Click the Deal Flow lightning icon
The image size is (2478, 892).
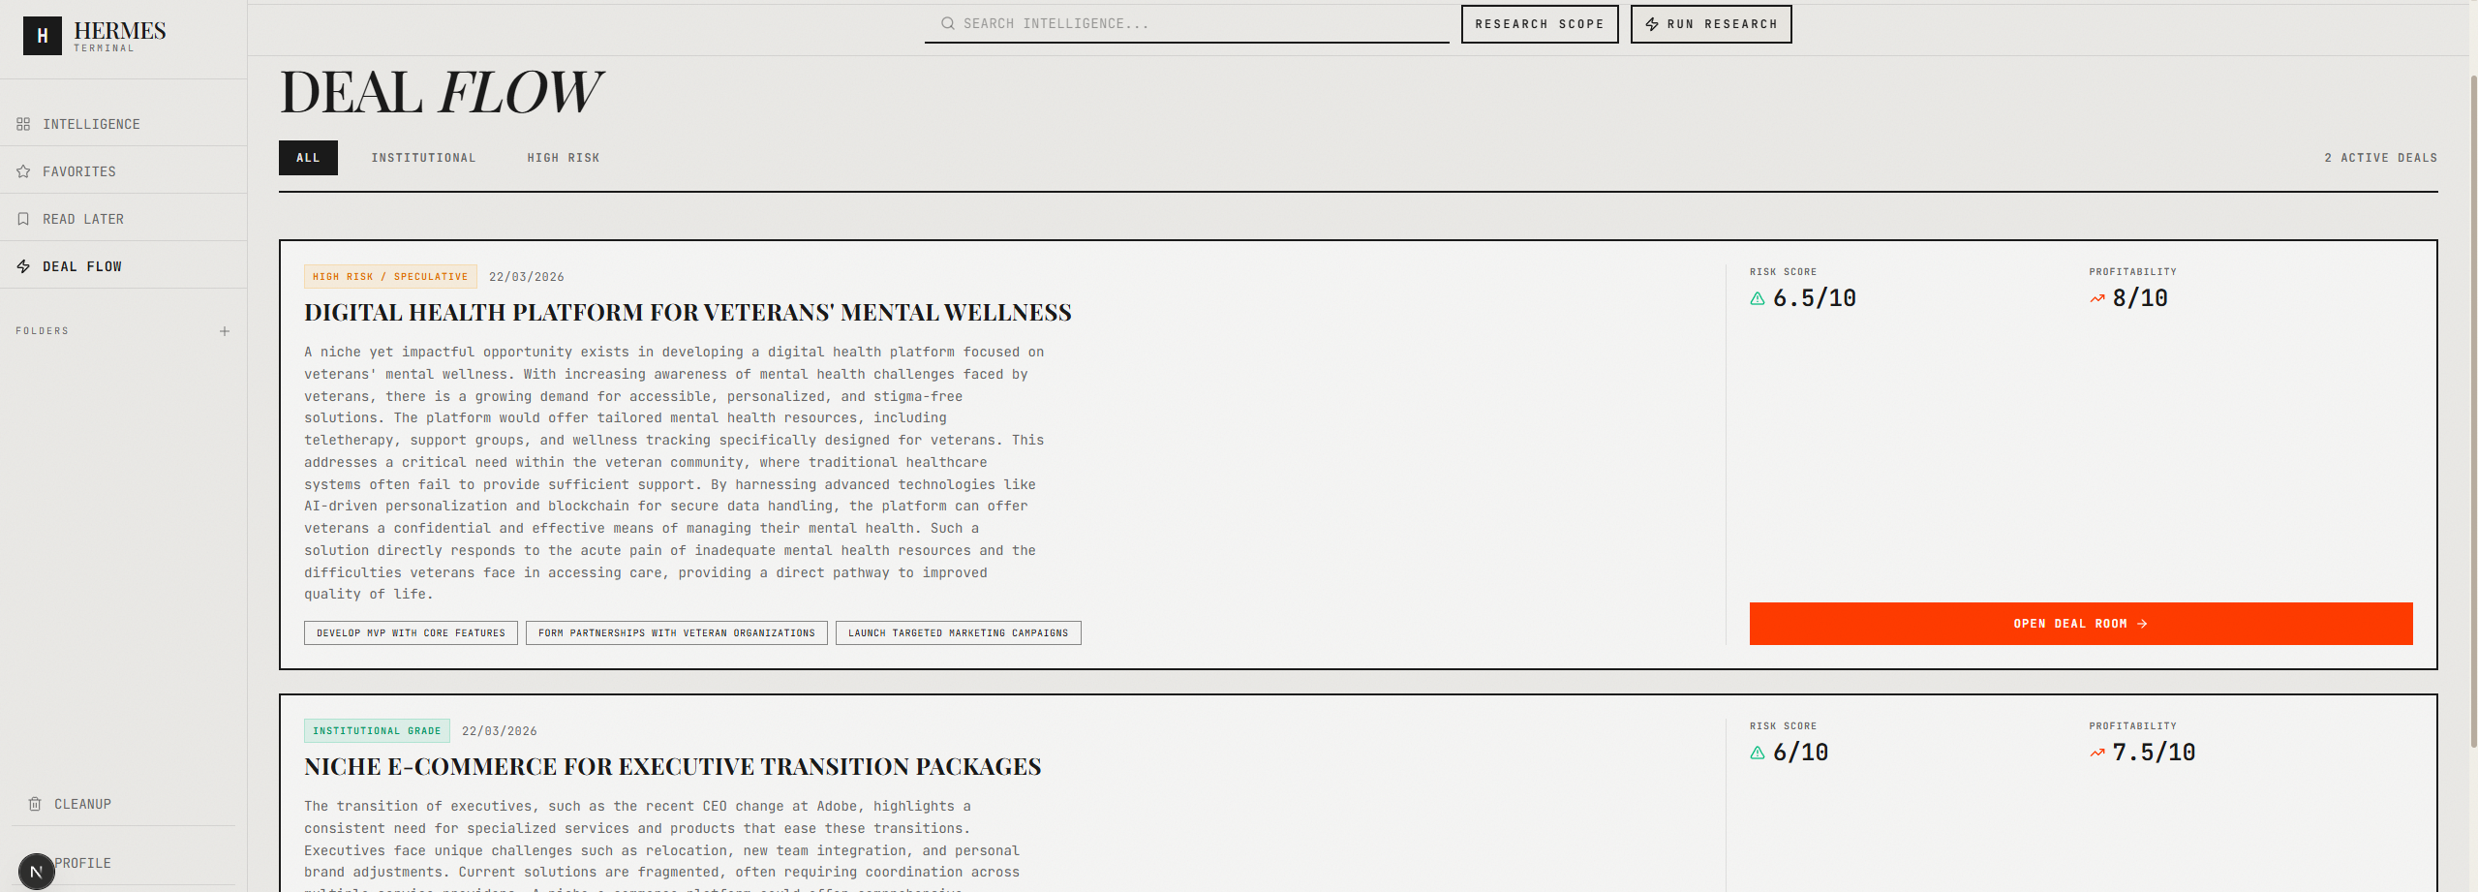[23, 264]
